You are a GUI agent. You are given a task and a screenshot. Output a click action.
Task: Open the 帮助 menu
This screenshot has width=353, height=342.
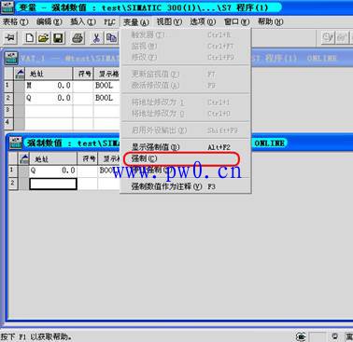[x=270, y=21]
